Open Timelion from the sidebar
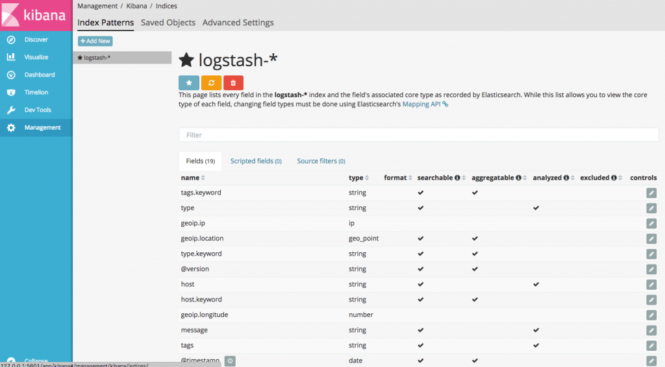 [x=36, y=92]
